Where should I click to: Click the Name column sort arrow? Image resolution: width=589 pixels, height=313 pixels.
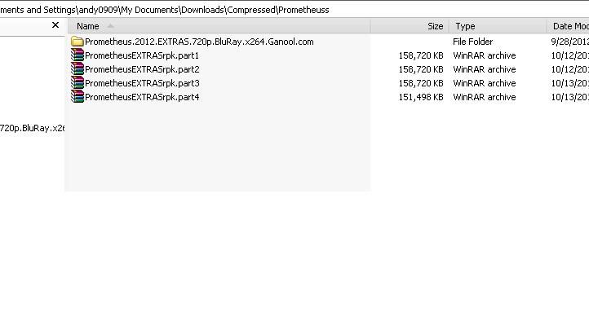(110, 26)
